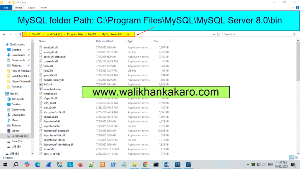Viewport: 300px width, 169px height.
Task: Click Program Files in the breadcrumb path
Action: [76, 34]
